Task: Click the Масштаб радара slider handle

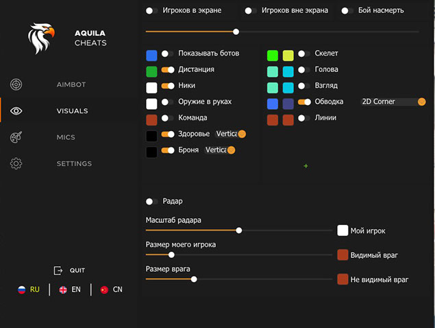Action: coord(239,231)
